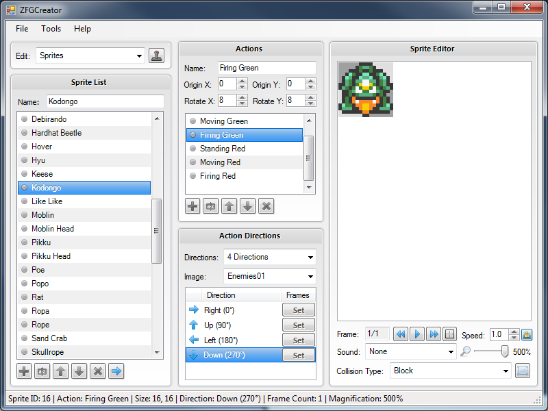This screenshot has height=411, width=548.
Task: Click the magnification slider handle
Action: (x=504, y=351)
